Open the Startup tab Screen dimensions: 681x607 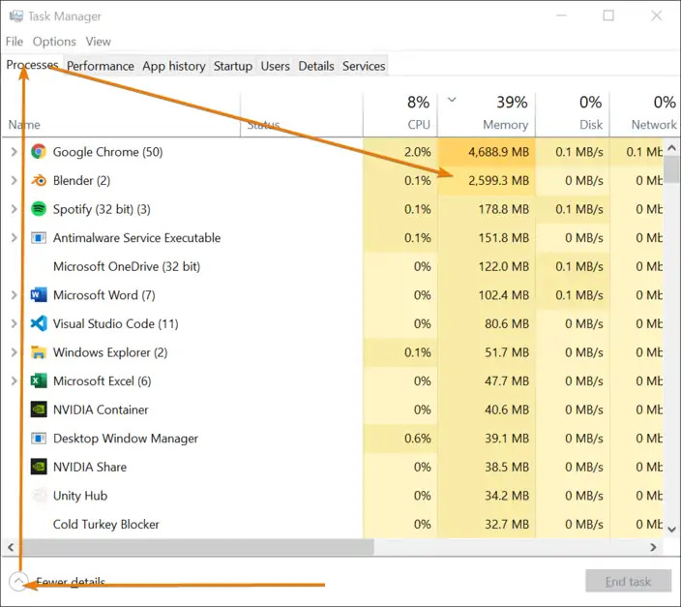coord(232,66)
